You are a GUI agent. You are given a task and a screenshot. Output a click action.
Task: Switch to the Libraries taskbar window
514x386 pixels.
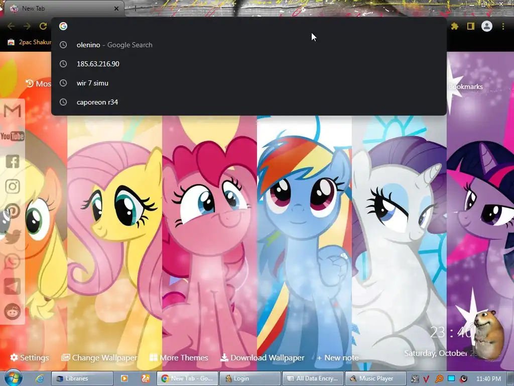82,378
